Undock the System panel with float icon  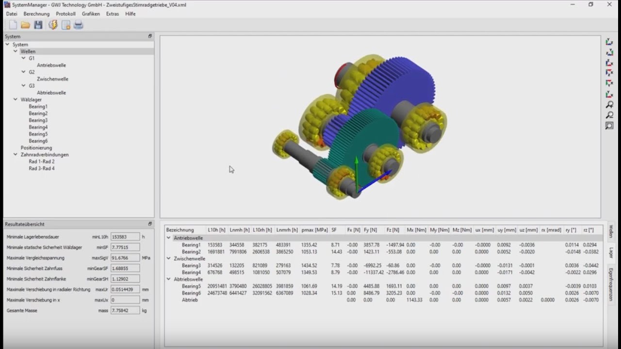[x=150, y=36]
